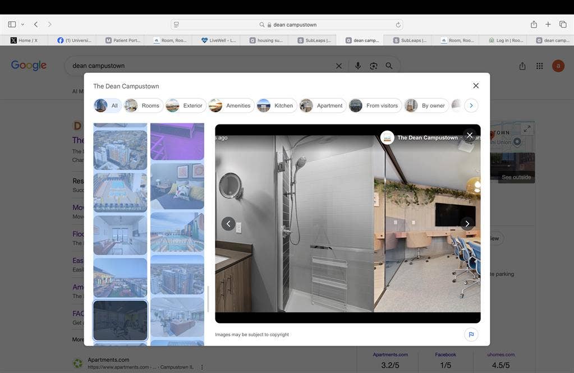Go forward to the next page
This screenshot has width=574, height=373.
[50, 25]
